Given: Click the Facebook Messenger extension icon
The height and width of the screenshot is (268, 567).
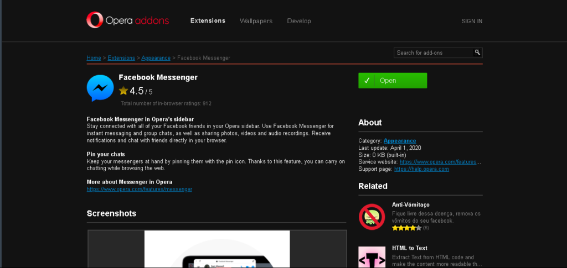Looking at the screenshot, I should click(100, 88).
